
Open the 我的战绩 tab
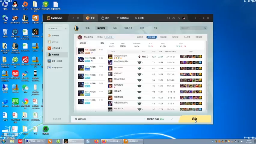click(101, 28)
